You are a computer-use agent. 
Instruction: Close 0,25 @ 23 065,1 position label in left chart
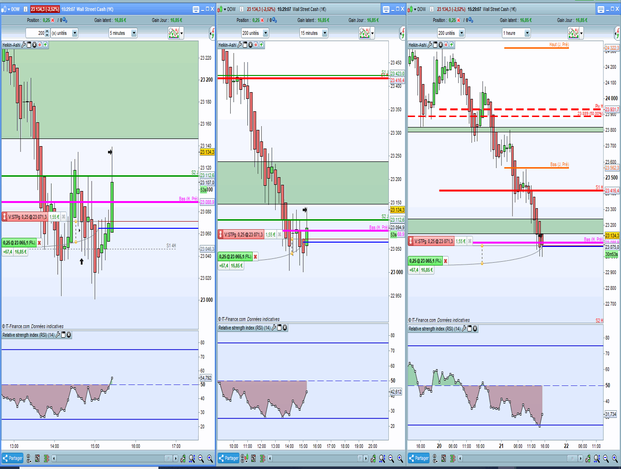tap(39, 243)
